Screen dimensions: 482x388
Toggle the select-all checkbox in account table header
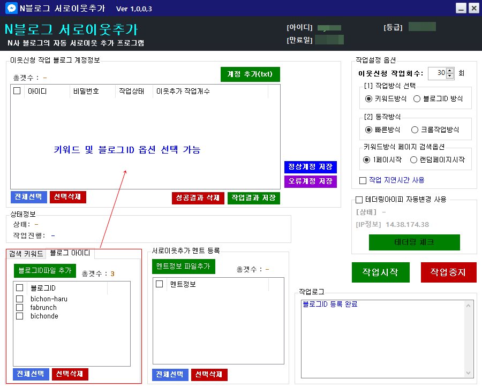click(x=17, y=91)
